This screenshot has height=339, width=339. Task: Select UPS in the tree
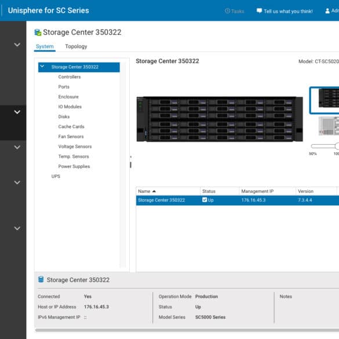tap(56, 176)
